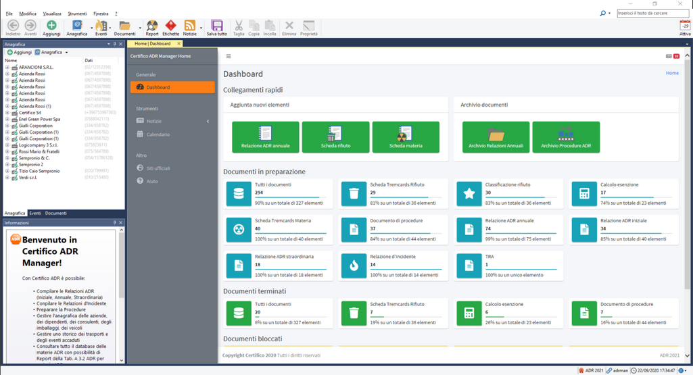
Task: Open the Relazione ADR annuale tile
Action: coord(265,137)
